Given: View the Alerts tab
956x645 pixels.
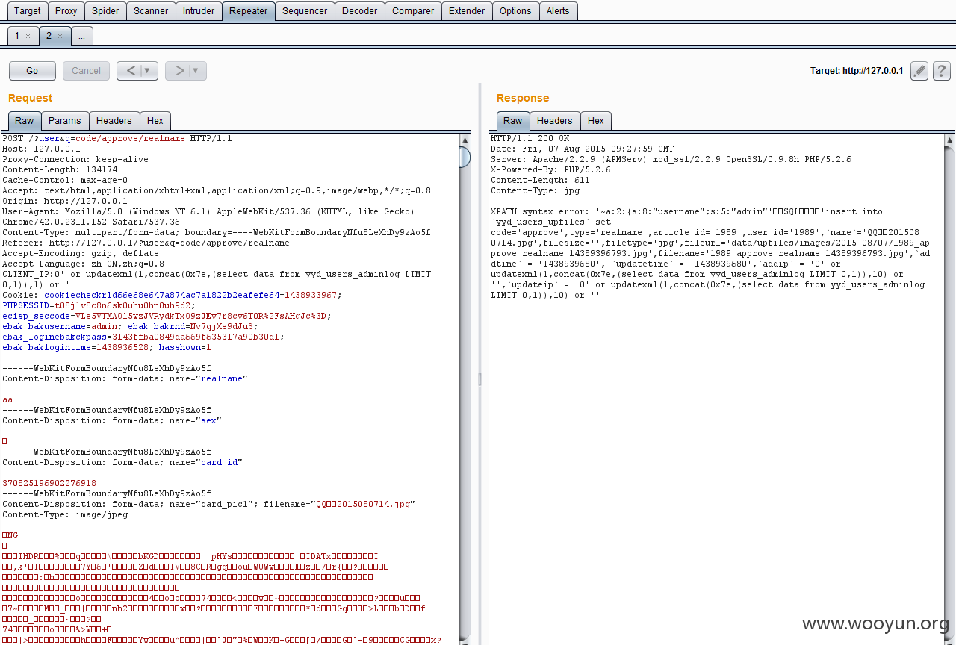Looking at the screenshot, I should [558, 10].
